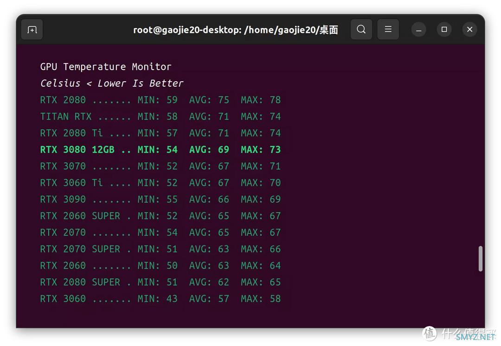Click the 'RTX 2080 SUPER' row label

point(80,282)
